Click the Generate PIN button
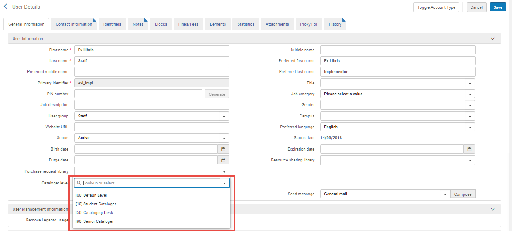Screen dimensions: 512x231 tap(217, 94)
